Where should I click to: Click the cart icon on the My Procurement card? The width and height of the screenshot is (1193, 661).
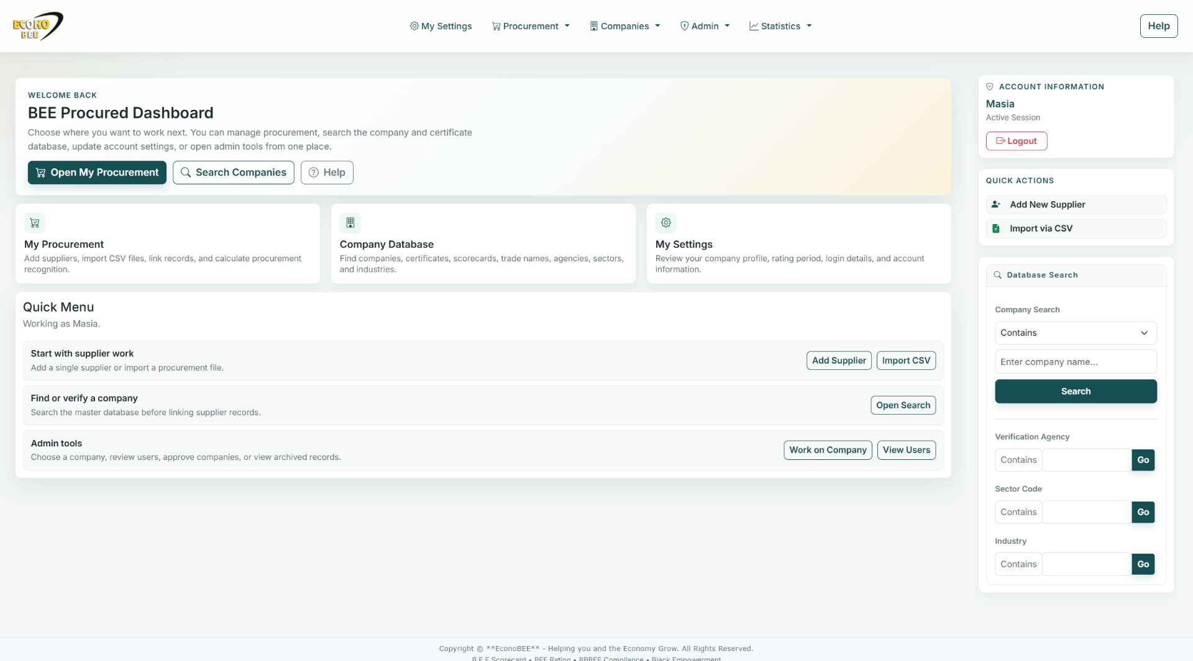point(35,223)
